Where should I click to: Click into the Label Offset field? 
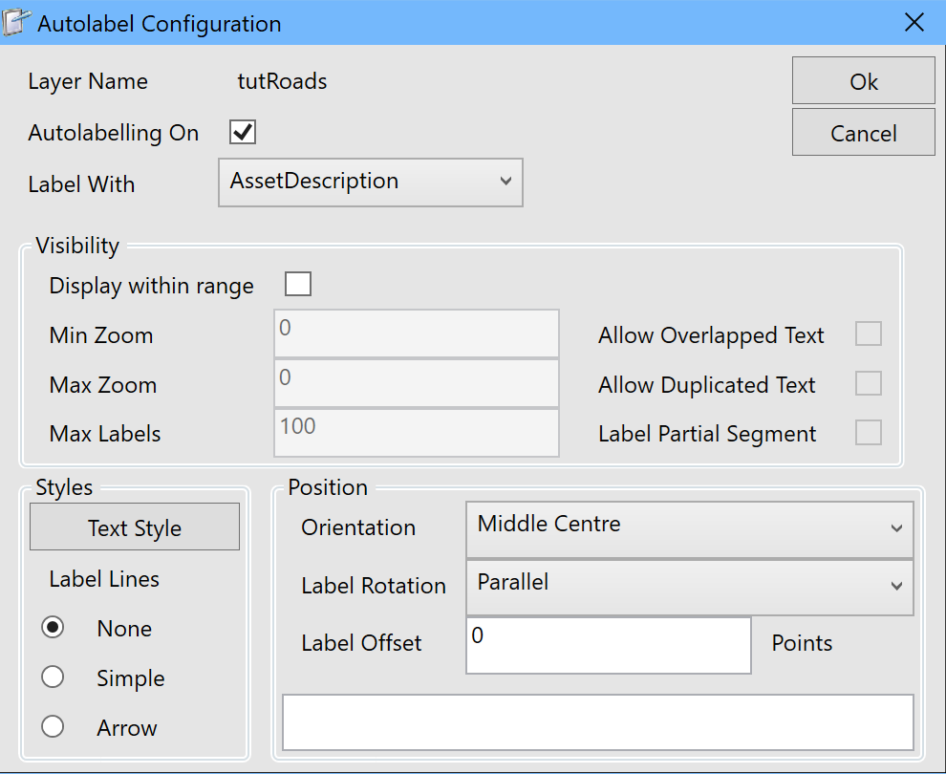[x=608, y=645]
